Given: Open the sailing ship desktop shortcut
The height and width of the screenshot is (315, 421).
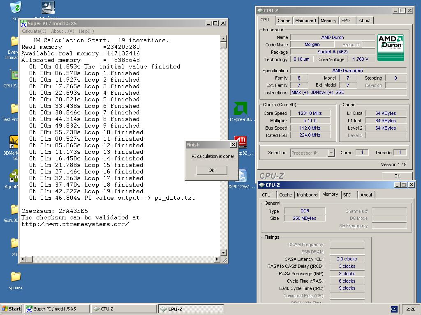Looking at the screenshot, I should tap(48, 7).
